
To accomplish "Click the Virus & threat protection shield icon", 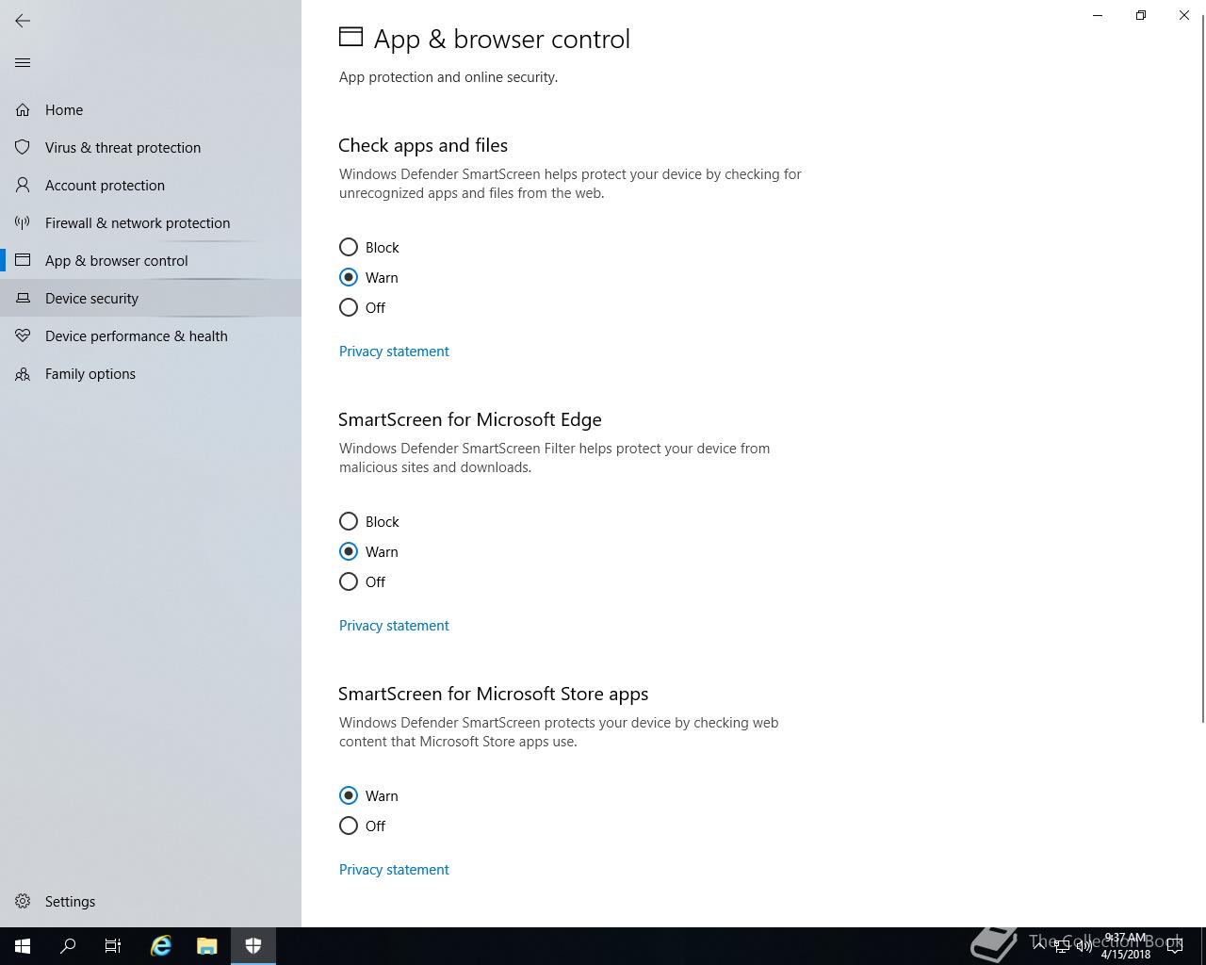I will click(23, 148).
